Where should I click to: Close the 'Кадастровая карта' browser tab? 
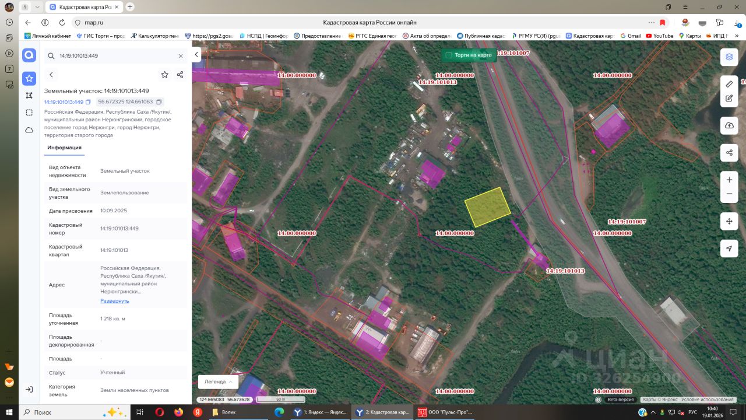[x=117, y=6]
